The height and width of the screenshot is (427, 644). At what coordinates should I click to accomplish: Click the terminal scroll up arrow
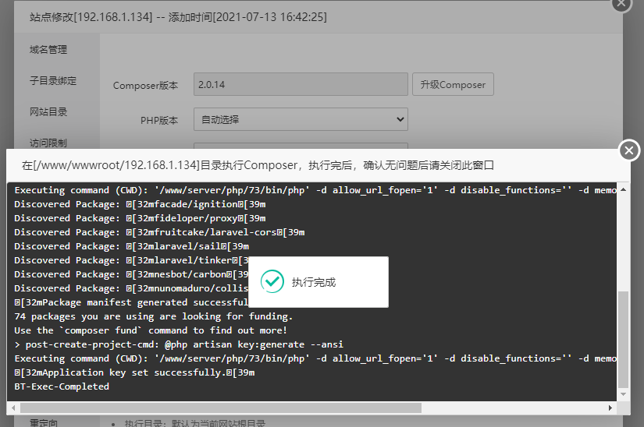(623, 189)
